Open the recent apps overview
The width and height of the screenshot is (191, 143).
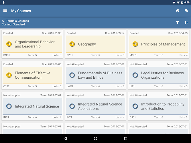125,139
